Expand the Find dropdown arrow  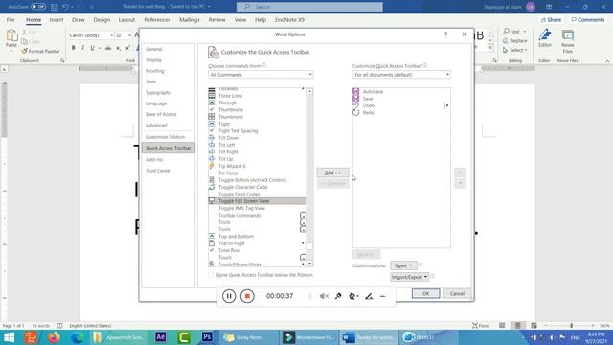[525, 32]
